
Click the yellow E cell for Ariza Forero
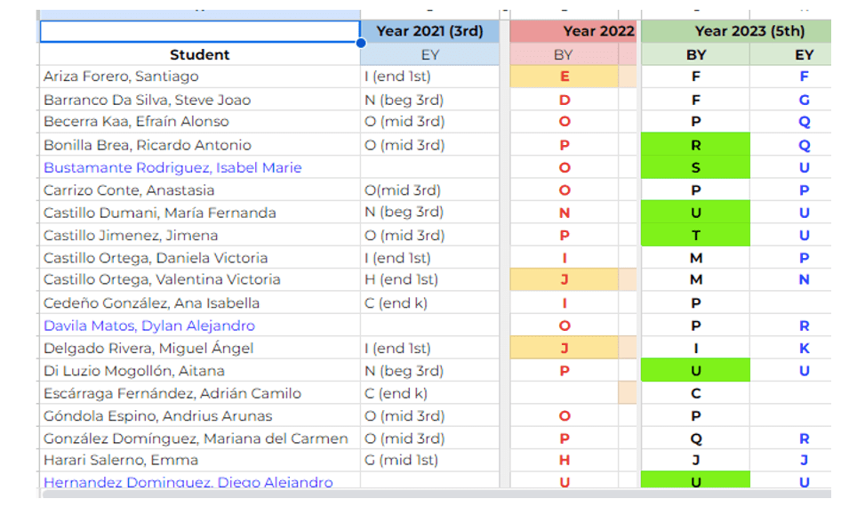coord(564,76)
